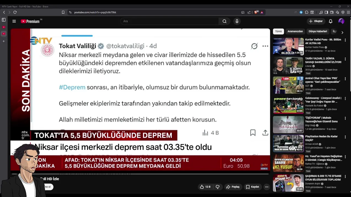Image resolution: width=351 pixels, height=197 pixels.
Task: Open video title Amiral Cihat Yaycı'dan 'PKK' uyarısı
Action: click(323, 80)
